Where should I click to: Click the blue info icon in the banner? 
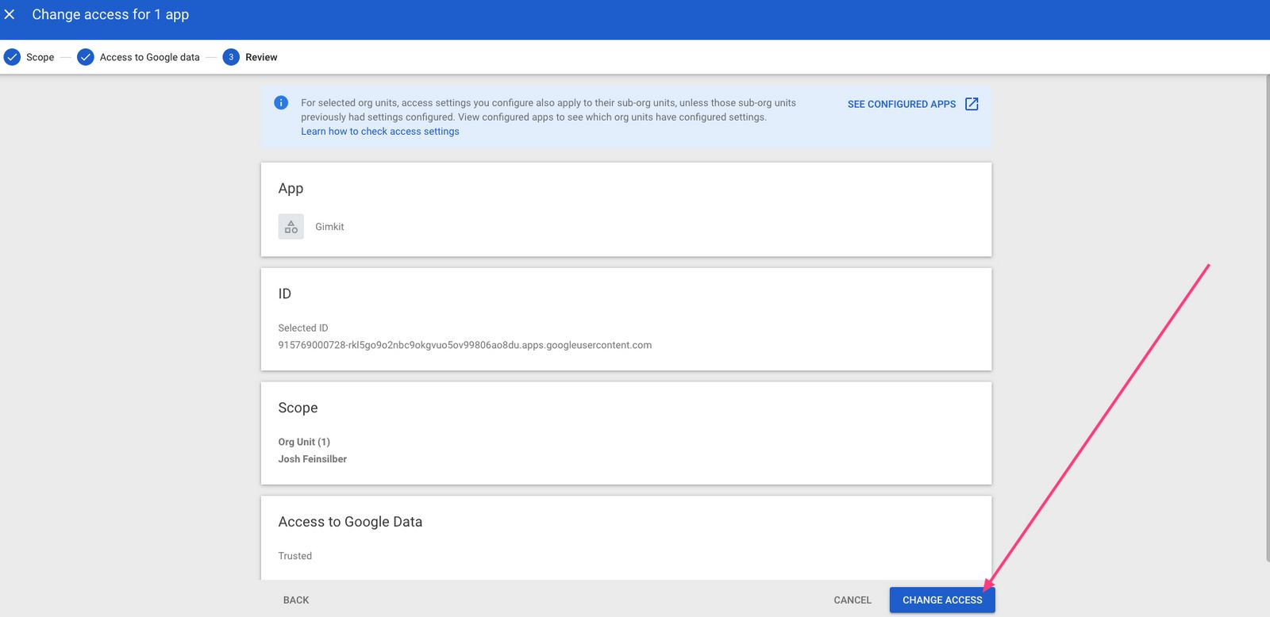point(281,102)
